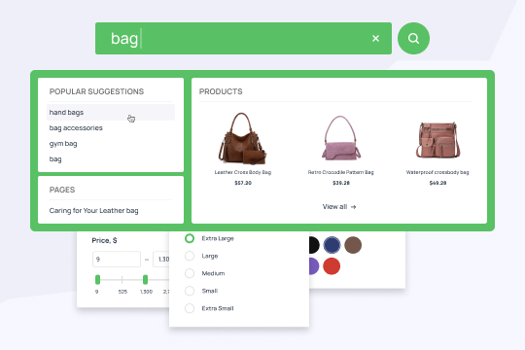The image size is (525, 350).
Task: Click the $57.20 price text
Action: [x=243, y=183]
